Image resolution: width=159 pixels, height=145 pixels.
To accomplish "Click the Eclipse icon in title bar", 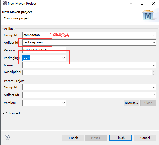I will [x=4, y=3].
